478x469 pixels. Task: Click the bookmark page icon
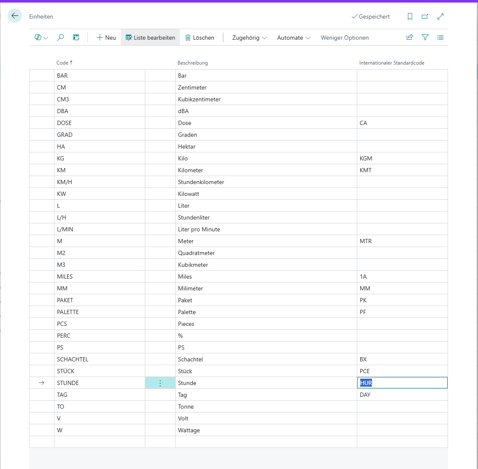click(410, 16)
